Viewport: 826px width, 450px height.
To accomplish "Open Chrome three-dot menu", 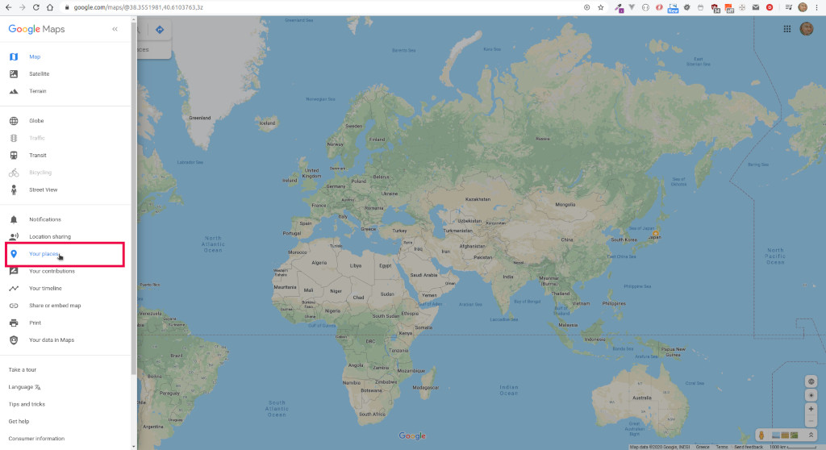I will [x=817, y=7].
